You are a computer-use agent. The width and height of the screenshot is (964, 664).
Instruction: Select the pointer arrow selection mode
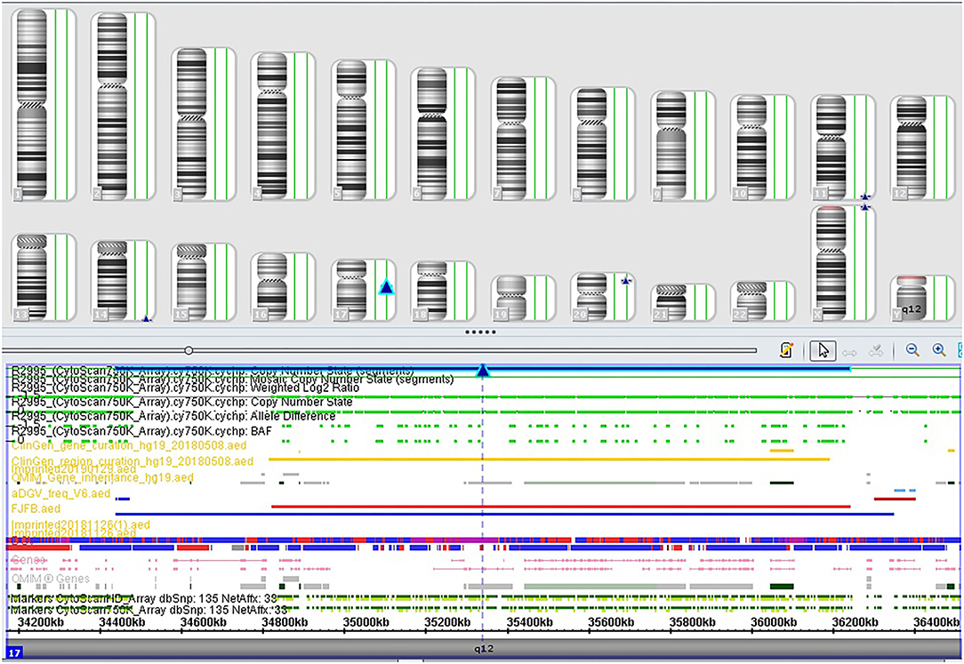coord(823,350)
